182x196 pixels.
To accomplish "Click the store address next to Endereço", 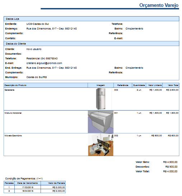I will click(x=52, y=29).
